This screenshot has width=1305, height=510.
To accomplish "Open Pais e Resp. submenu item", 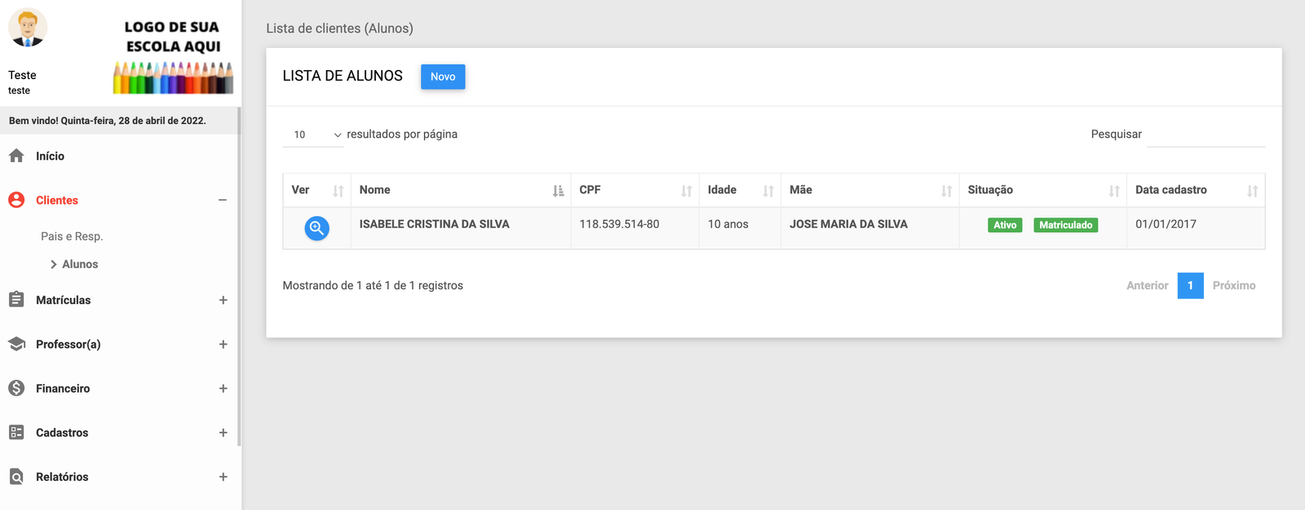I will click(72, 236).
